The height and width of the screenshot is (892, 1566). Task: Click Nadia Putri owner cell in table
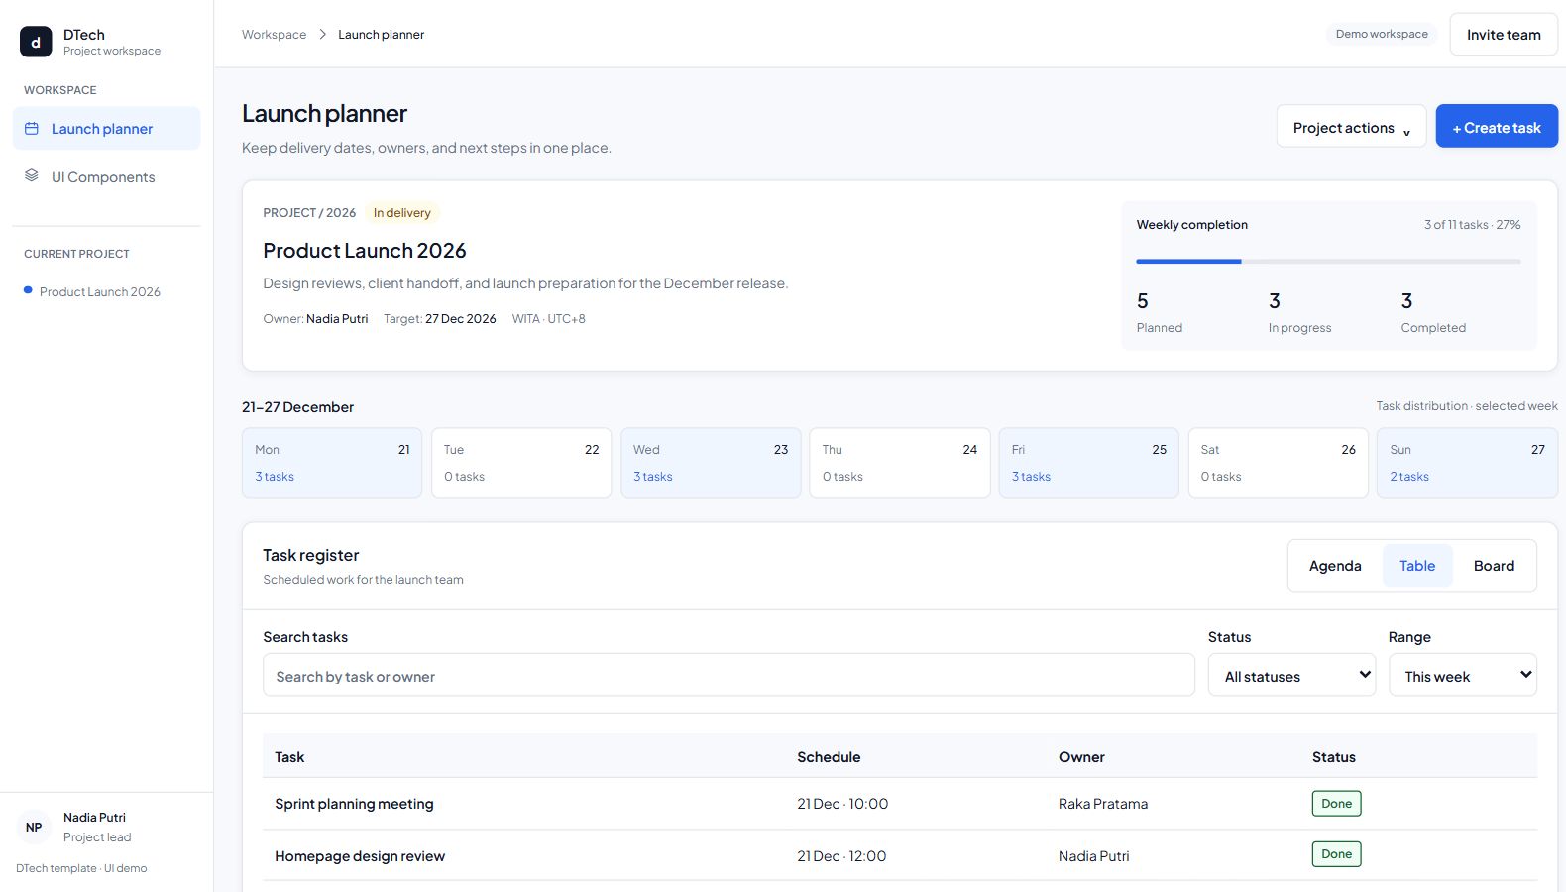1094,856
